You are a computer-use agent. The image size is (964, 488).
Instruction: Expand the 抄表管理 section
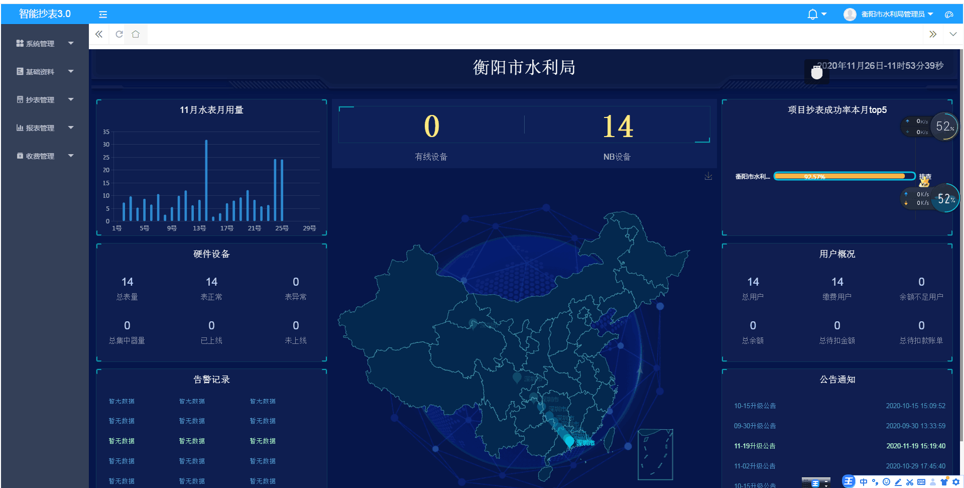(44, 99)
